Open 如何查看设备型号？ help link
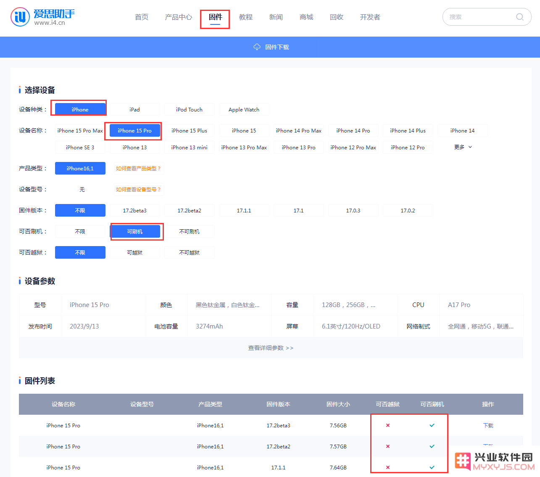This screenshot has width=540, height=477. point(138,189)
